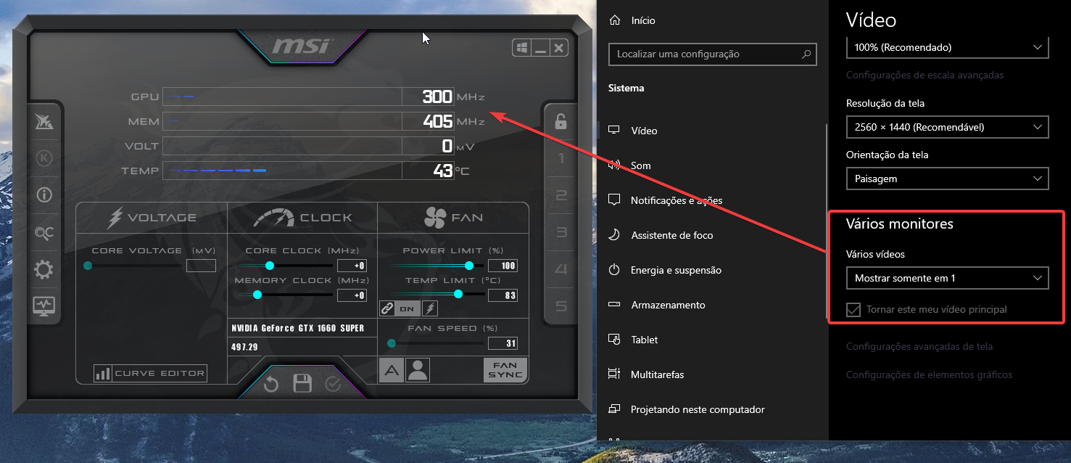
Task: Click the Power Limit 100 value field
Action: coord(503,266)
